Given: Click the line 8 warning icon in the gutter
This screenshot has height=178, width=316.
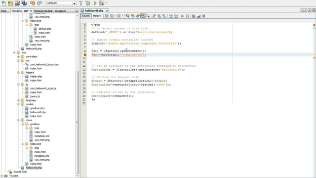Looking at the screenshot, I should pyautogui.click(x=85, y=51).
